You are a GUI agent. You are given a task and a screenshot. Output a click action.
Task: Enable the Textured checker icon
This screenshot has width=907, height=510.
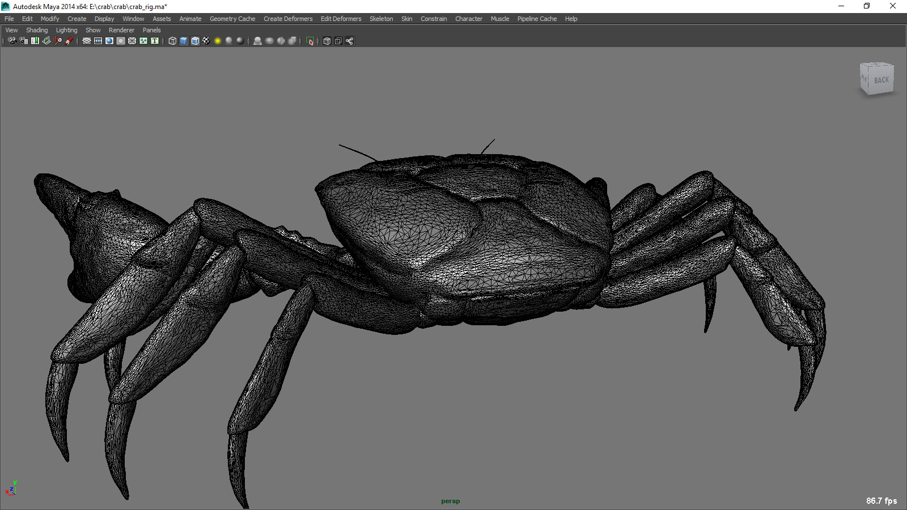(206, 41)
